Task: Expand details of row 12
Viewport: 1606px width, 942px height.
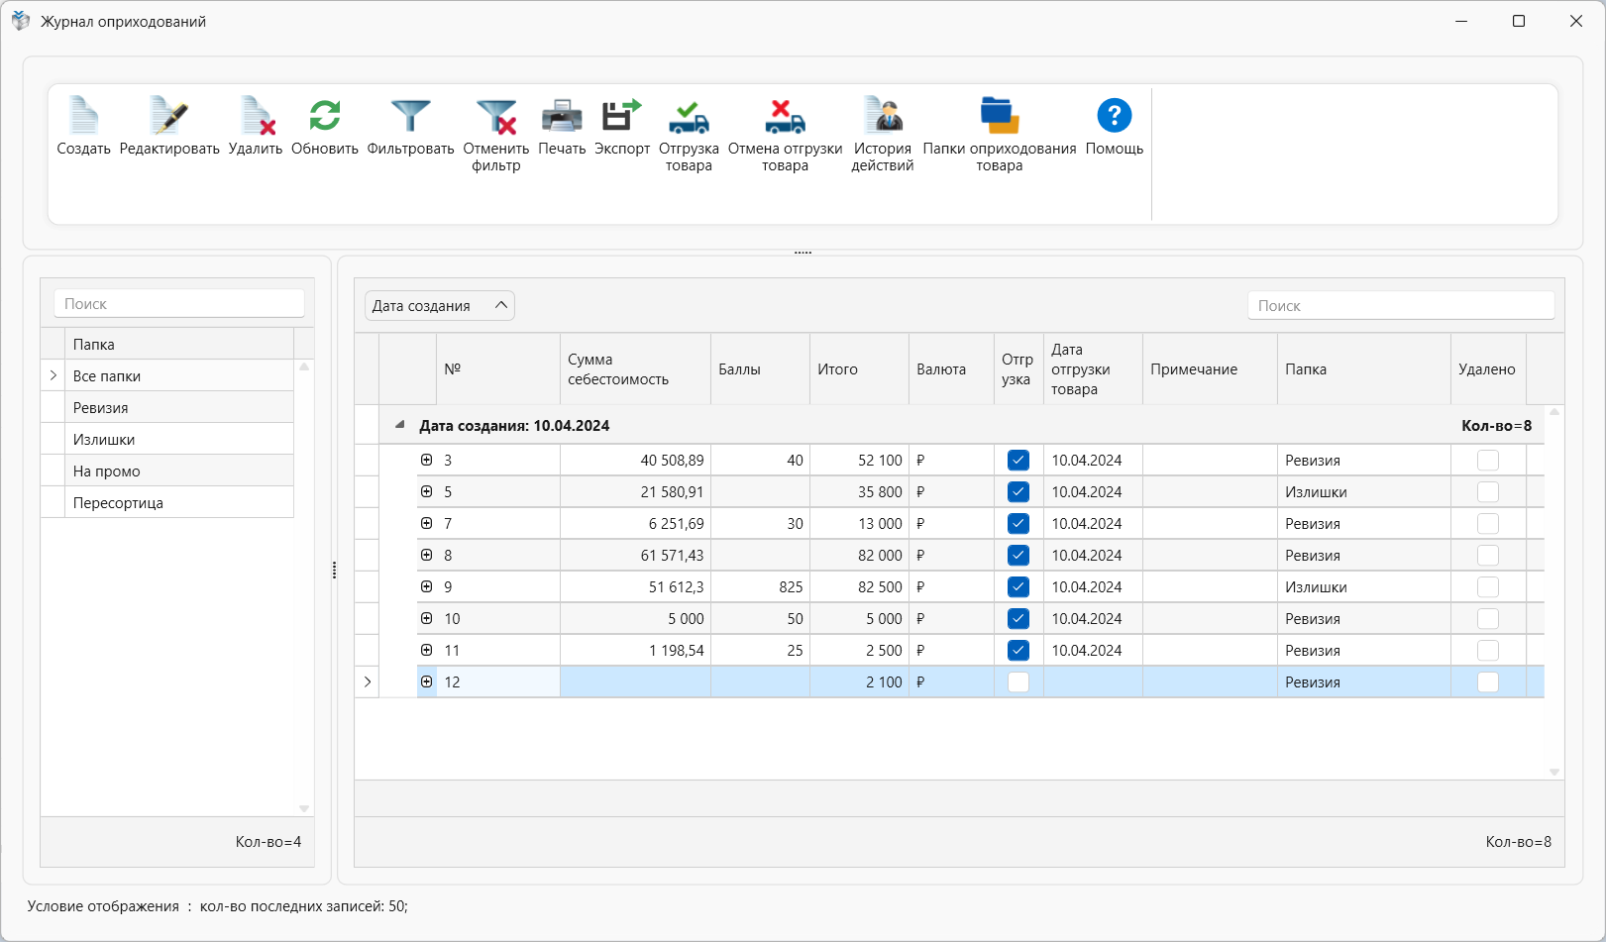Action: [x=427, y=681]
